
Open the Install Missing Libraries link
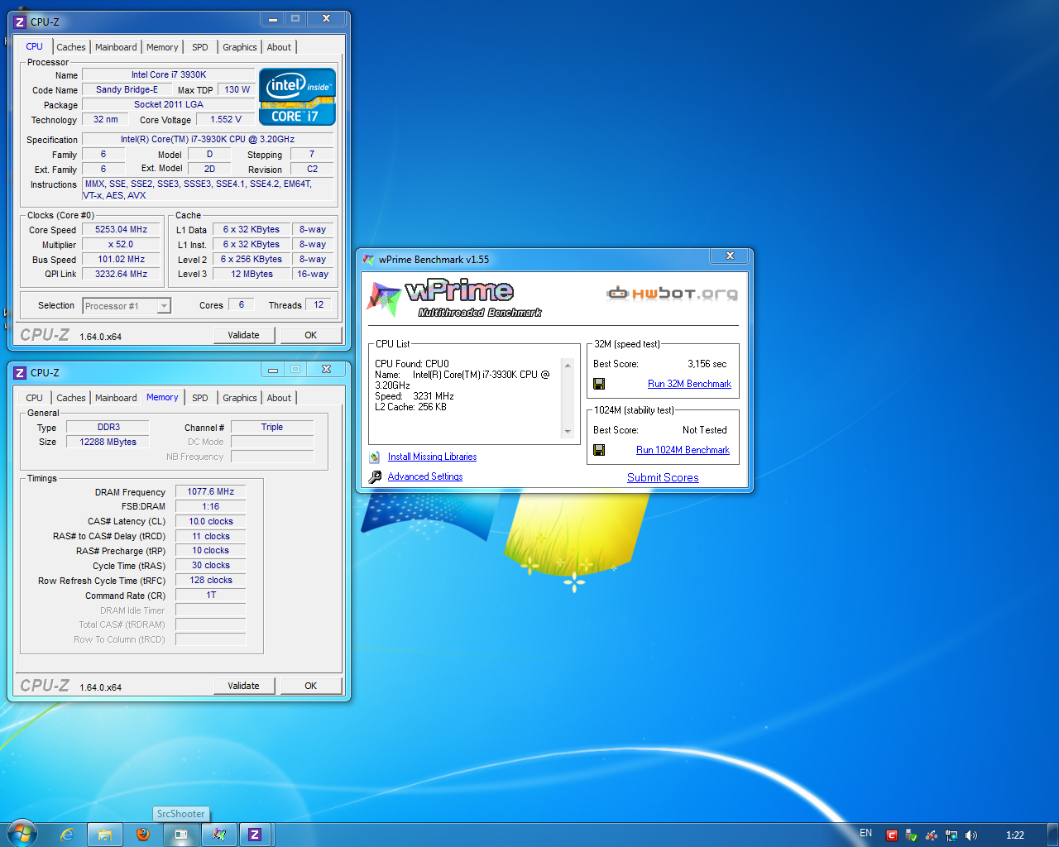[x=432, y=457]
